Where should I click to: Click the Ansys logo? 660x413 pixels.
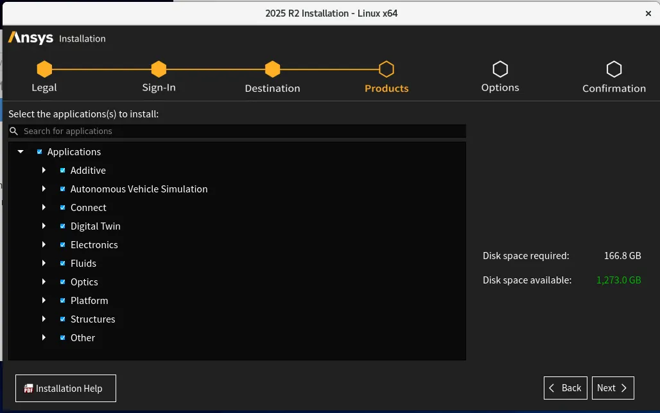click(x=31, y=38)
